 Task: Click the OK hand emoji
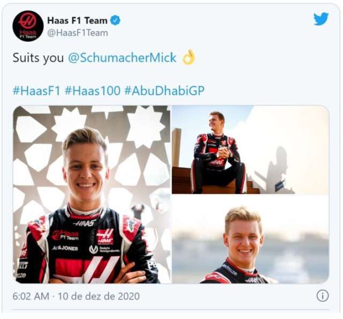coord(188,58)
